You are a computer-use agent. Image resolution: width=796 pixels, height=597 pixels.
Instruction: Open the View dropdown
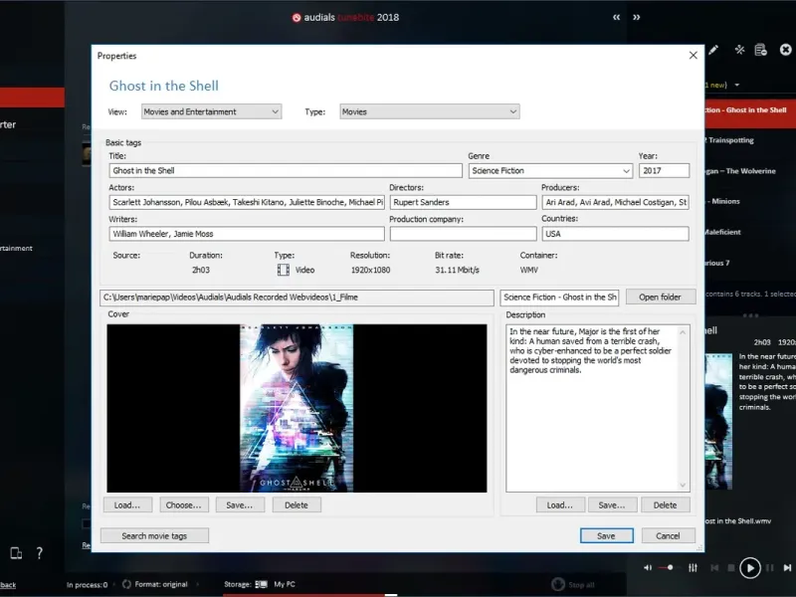(x=211, y=112)
